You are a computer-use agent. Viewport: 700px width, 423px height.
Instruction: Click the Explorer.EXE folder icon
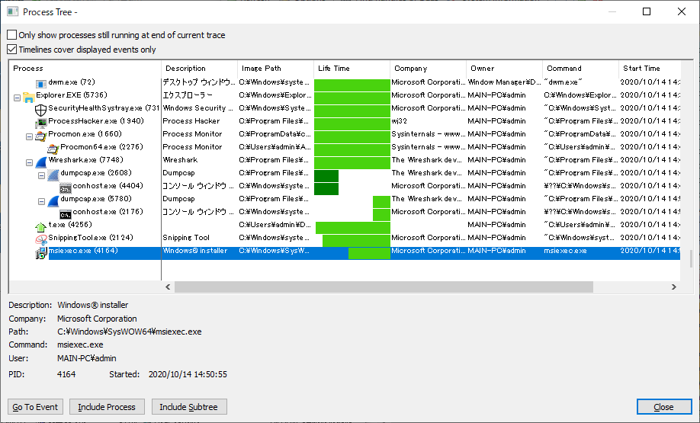pyautogui.click(x=28, y=97)
